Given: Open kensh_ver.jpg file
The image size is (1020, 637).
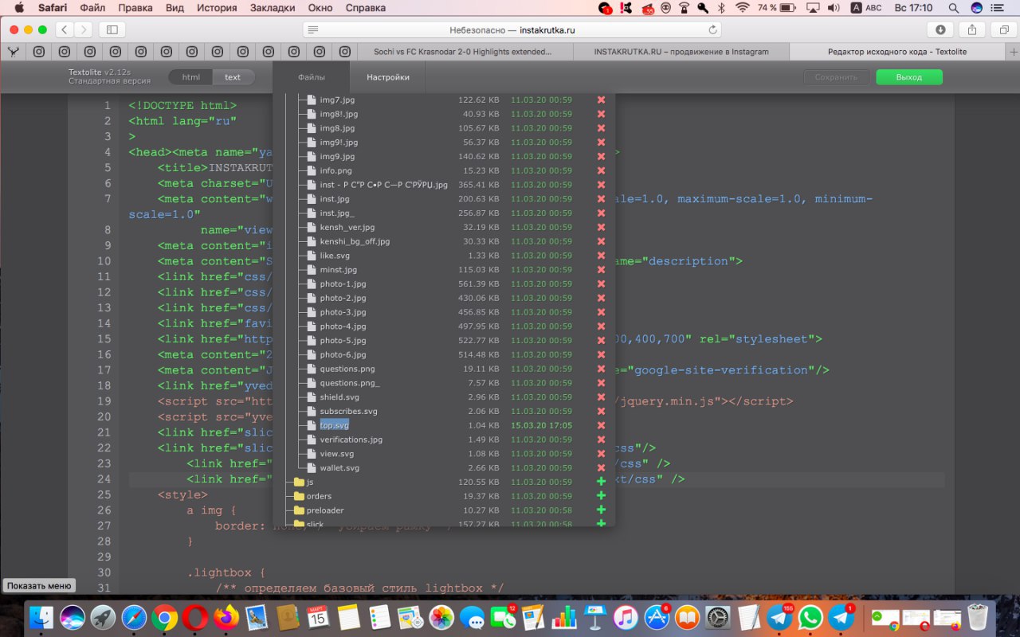Looking at the screenshot, I should pyautogui.click(x=347, y=227).
